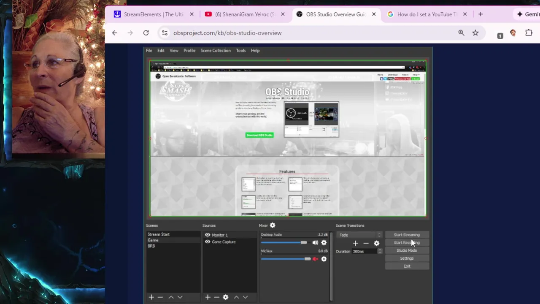Toggle visibility eye for Monitor 1 source

(208, 235)
